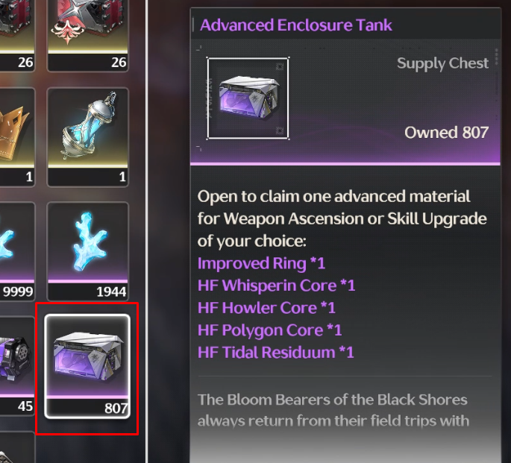Screen dimensions: 511x463
Task: Click the detail panel's right-edge scroll indicator
Action: pyautogui.click(x=496, y=57)
